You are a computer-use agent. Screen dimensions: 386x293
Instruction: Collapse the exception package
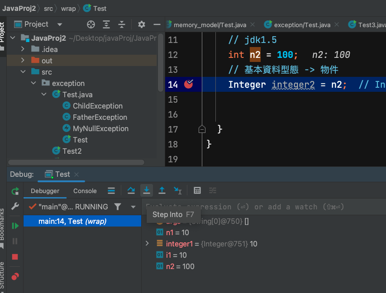coord(33,83)
